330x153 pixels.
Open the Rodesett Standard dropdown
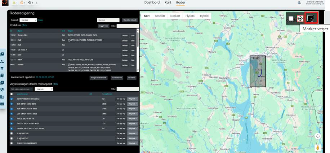[x=28, y=20]
